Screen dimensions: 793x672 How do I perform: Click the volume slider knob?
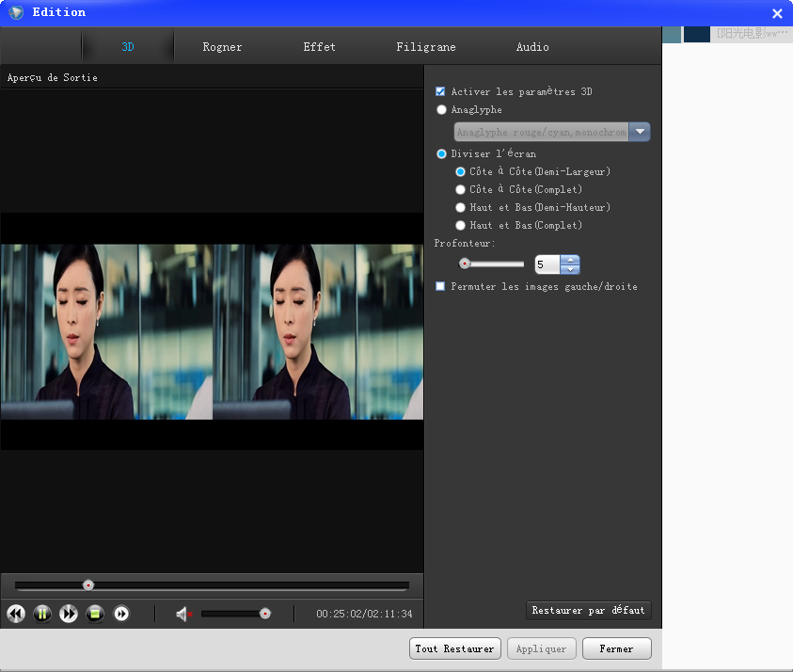265,614
